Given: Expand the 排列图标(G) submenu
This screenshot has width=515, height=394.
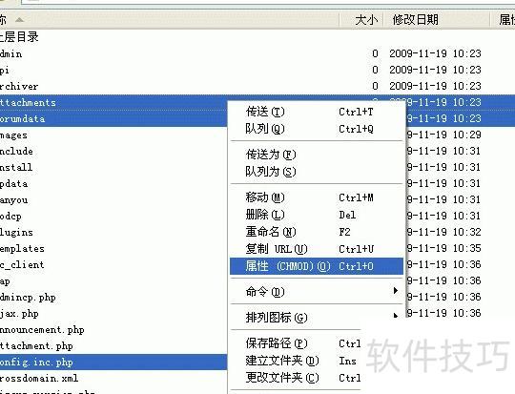Looking at the screenshot, I should point(317,317).
